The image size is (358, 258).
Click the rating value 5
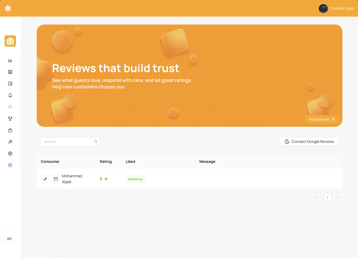click(101, 179)
